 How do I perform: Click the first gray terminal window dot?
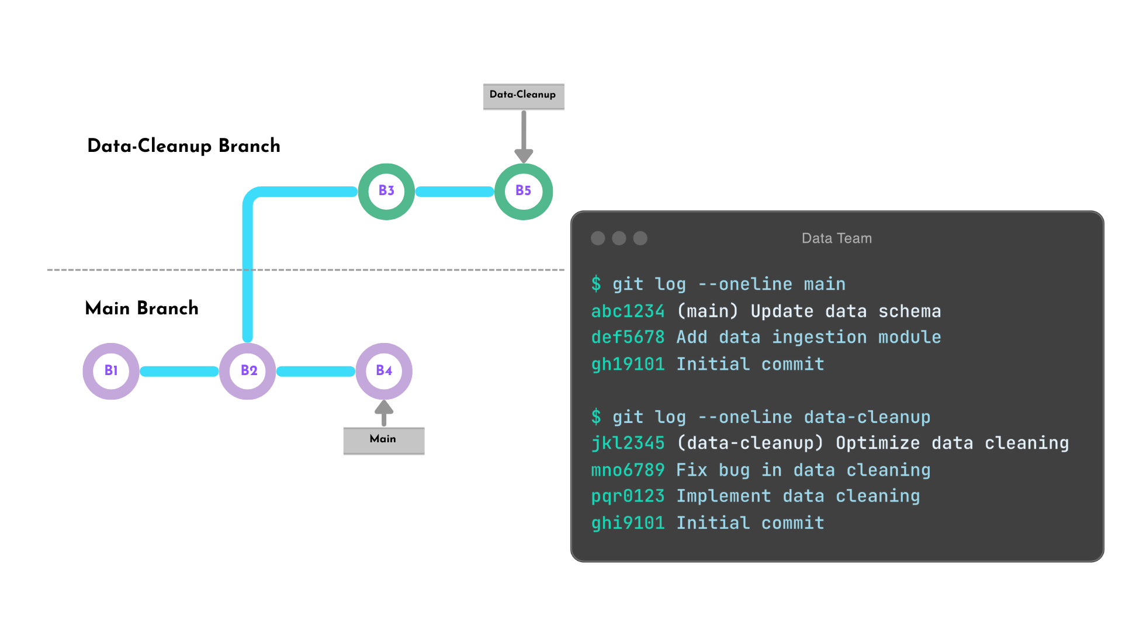(598, 238)
